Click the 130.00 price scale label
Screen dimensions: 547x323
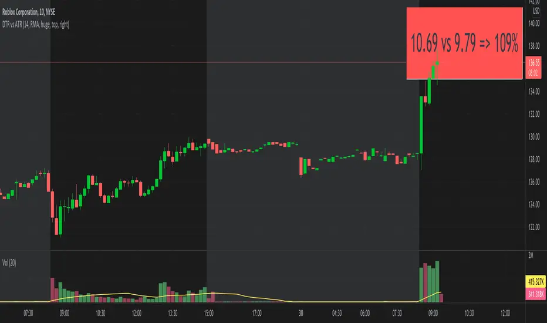(x=534, y=136)
